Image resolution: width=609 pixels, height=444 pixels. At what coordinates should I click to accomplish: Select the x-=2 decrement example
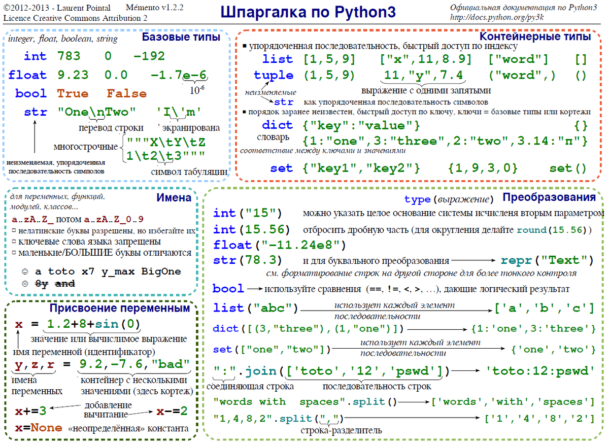(172, 411)
